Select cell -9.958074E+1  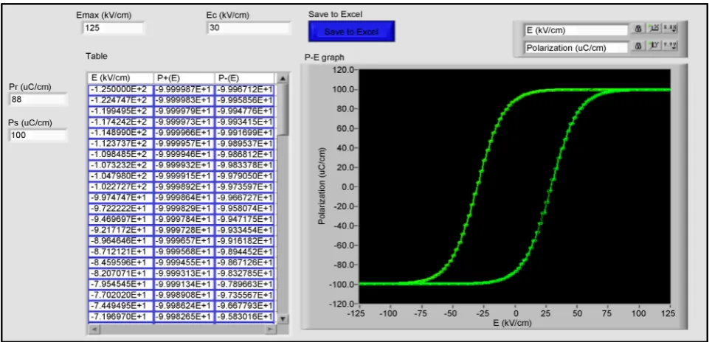(x=245, y=209)
